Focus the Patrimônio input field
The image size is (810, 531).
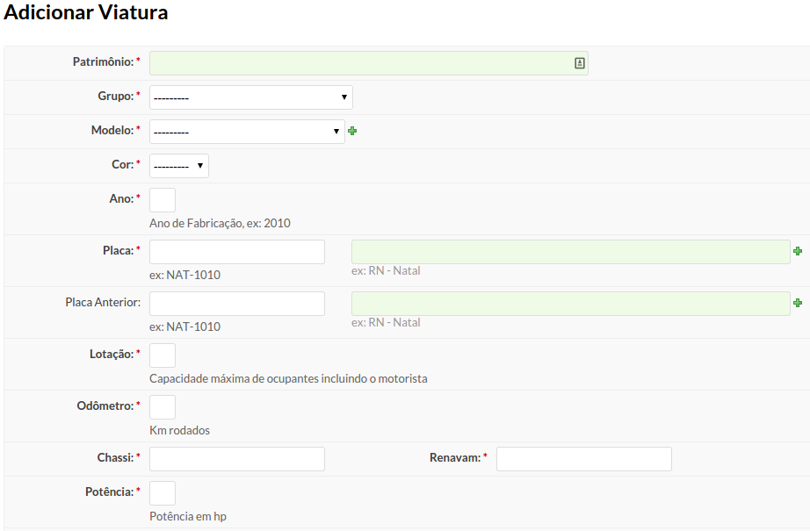[x=369, y=63]
